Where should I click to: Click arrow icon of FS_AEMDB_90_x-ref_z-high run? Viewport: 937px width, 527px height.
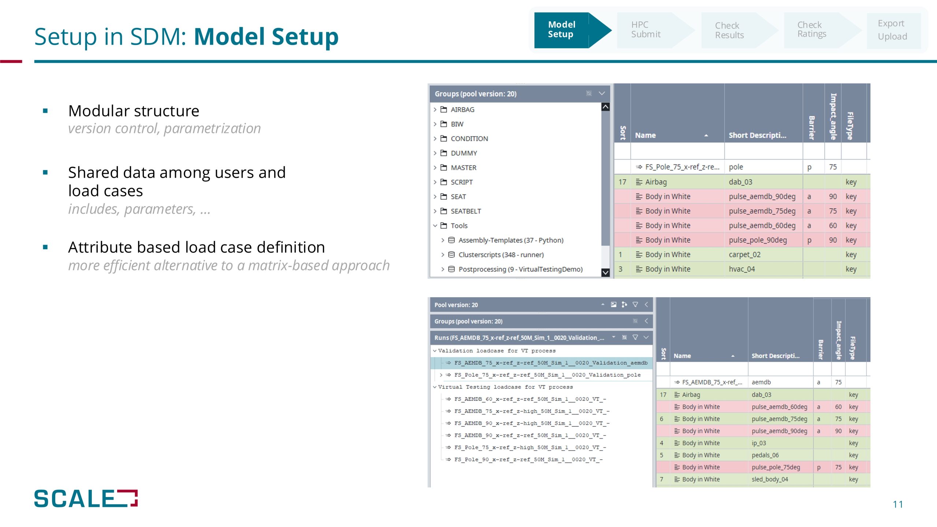pyautogui.click(x=448, y=423)
